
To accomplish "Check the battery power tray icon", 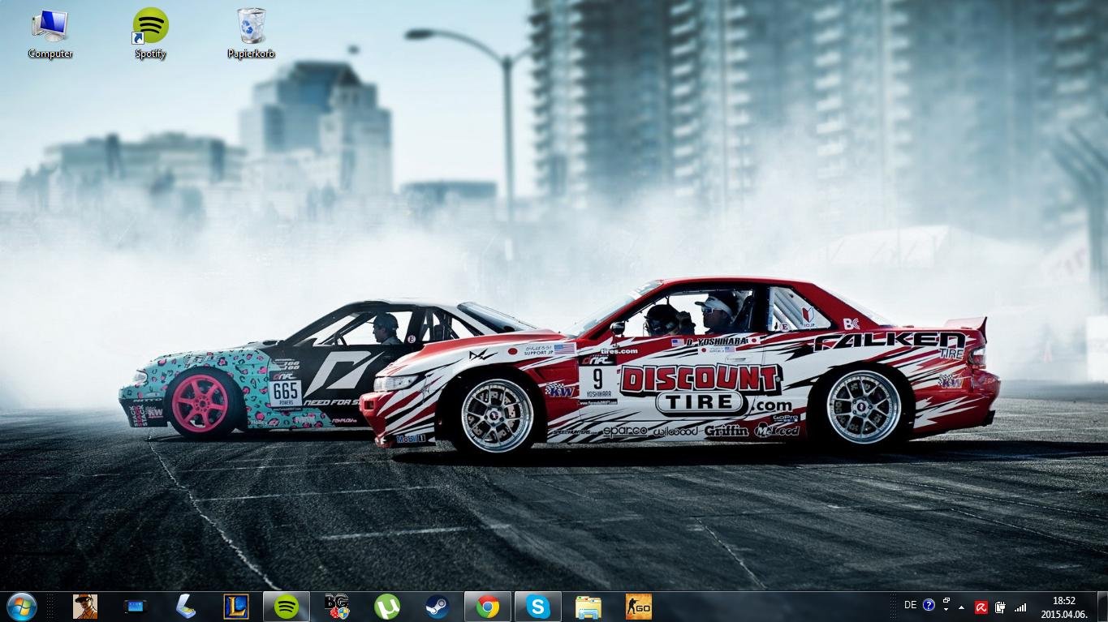I will 1001,607.
